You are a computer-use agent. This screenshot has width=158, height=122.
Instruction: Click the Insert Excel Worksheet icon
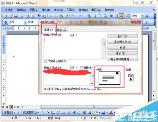tap(105, 16)
